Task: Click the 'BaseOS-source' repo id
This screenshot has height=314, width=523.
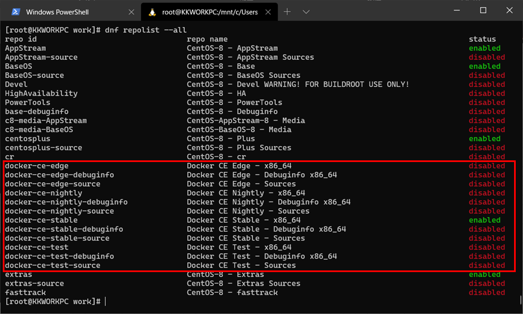Action: (34, 75)
